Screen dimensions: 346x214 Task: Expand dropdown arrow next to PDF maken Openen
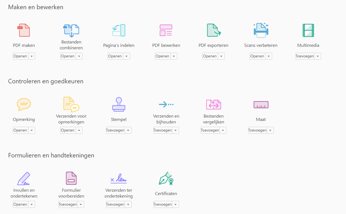point(32,56)
